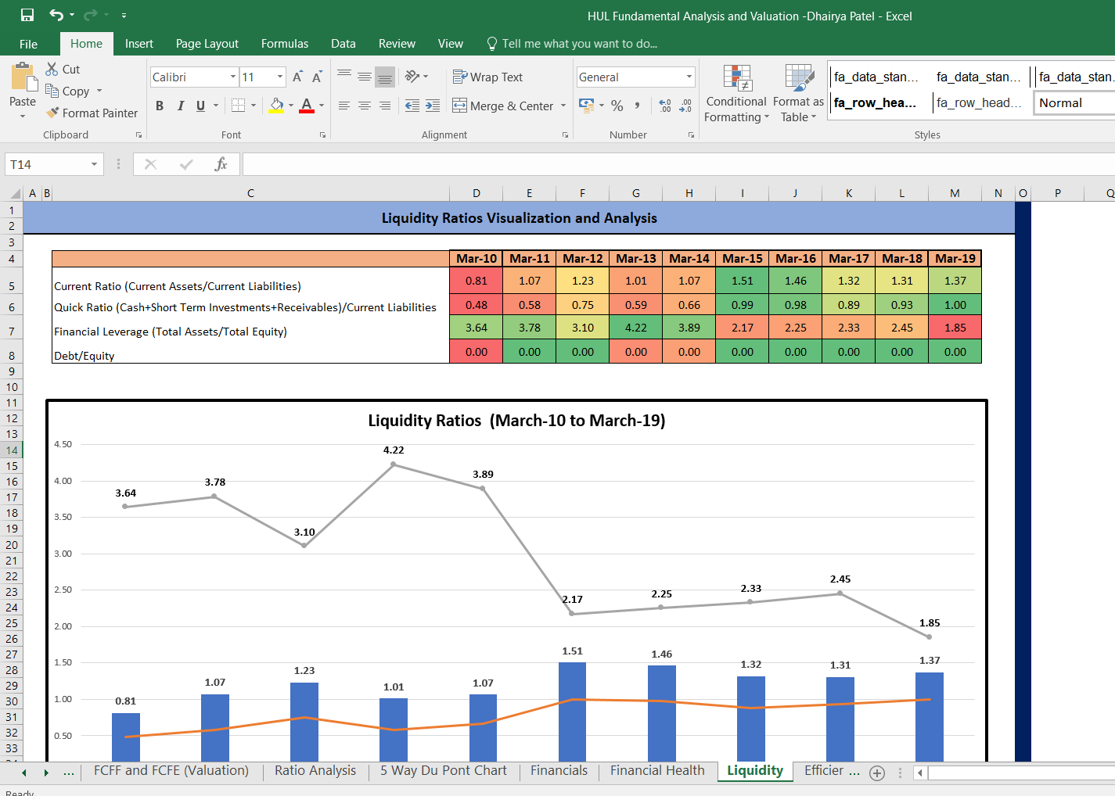
Task: Switch to the Insert ribbon tab
Action: click(x=139, y=44)
